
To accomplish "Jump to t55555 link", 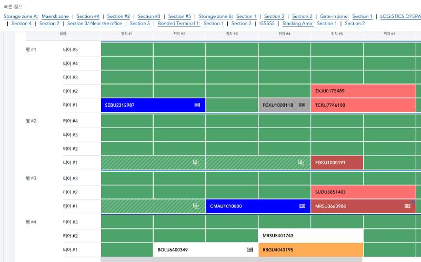I will pos(267,24).
